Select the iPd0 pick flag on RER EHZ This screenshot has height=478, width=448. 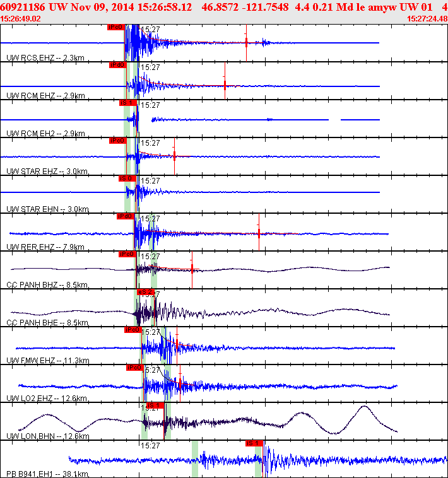126,216
